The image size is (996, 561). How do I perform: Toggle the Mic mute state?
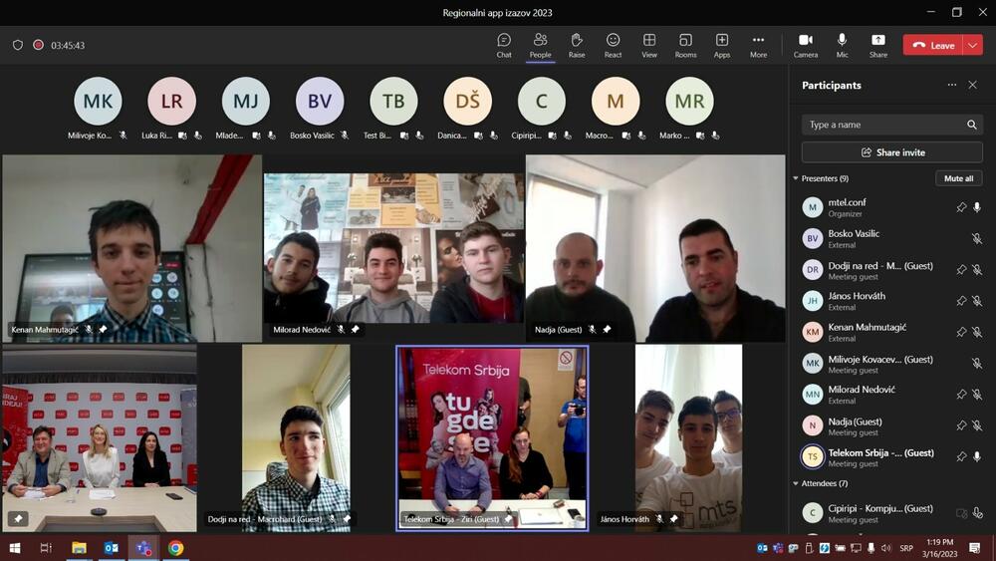click(x=842, y=45)
